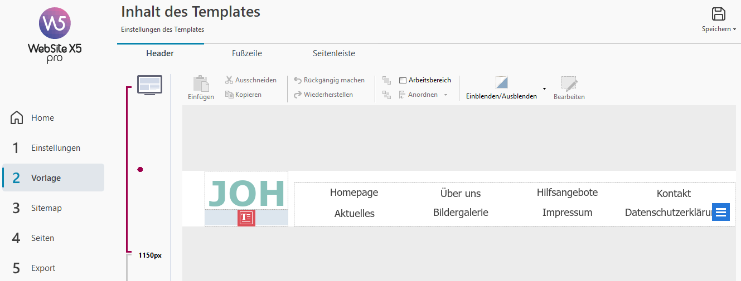This screenshot has height=281, width=741.
Task: Click the Kopieren toolbar button
Action: click(x=244, y=95)
